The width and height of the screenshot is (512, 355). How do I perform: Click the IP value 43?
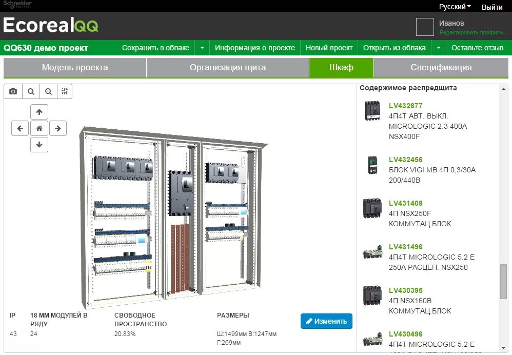(x=13, y=334)
